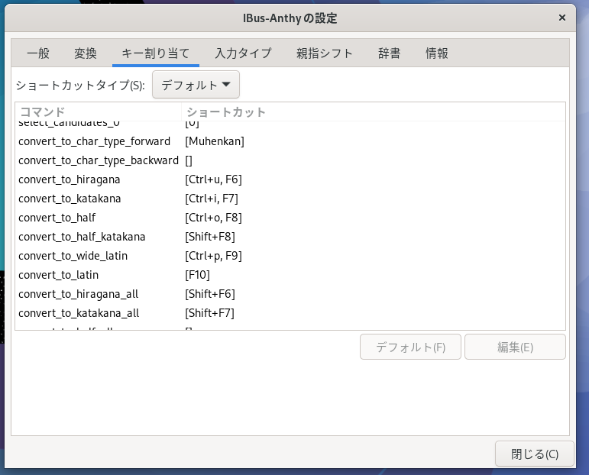Show the 情報 tab
589x475 pixels.
click(436, 53)
